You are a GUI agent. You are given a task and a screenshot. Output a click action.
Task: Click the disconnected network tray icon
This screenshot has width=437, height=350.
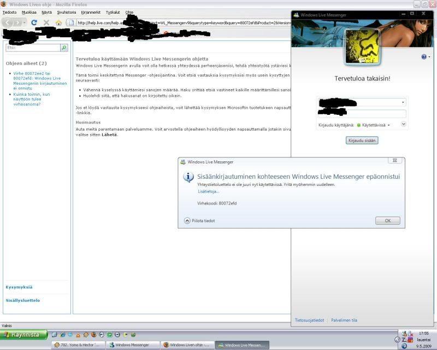pyautogui.click(x=411, y=334)
